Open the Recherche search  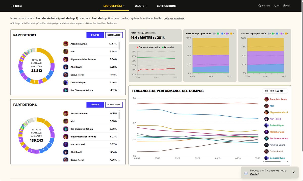[x=264, y=6]
